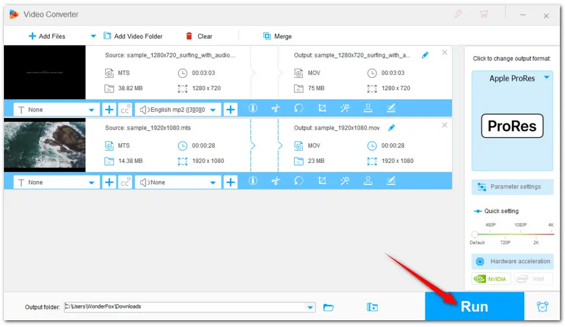This screenshot has height=327, width=565.
Task: Open subtitle edit tool for 1920x1080 video
Action: tap(391, 181)
